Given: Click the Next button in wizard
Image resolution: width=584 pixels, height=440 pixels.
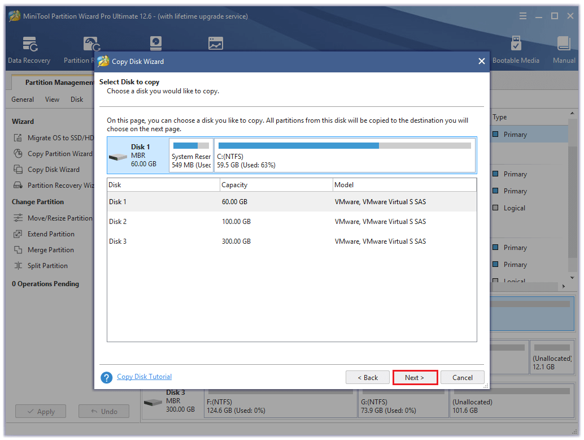Looking at the screenshot, I should point(415,377).
